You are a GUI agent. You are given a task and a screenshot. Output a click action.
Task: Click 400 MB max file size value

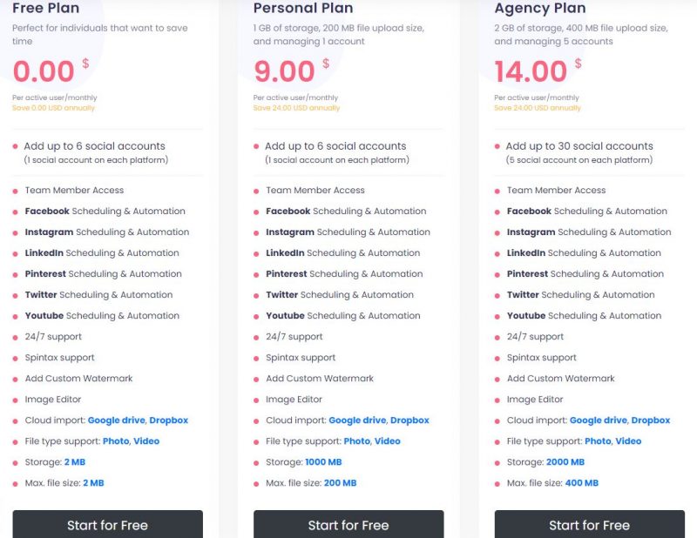click(581, 482)
